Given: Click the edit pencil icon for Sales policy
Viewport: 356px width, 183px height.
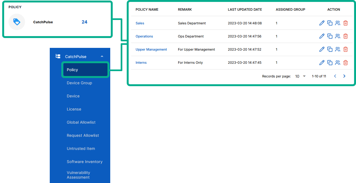Looking at the screenshot, I should [x=322, y=23].
